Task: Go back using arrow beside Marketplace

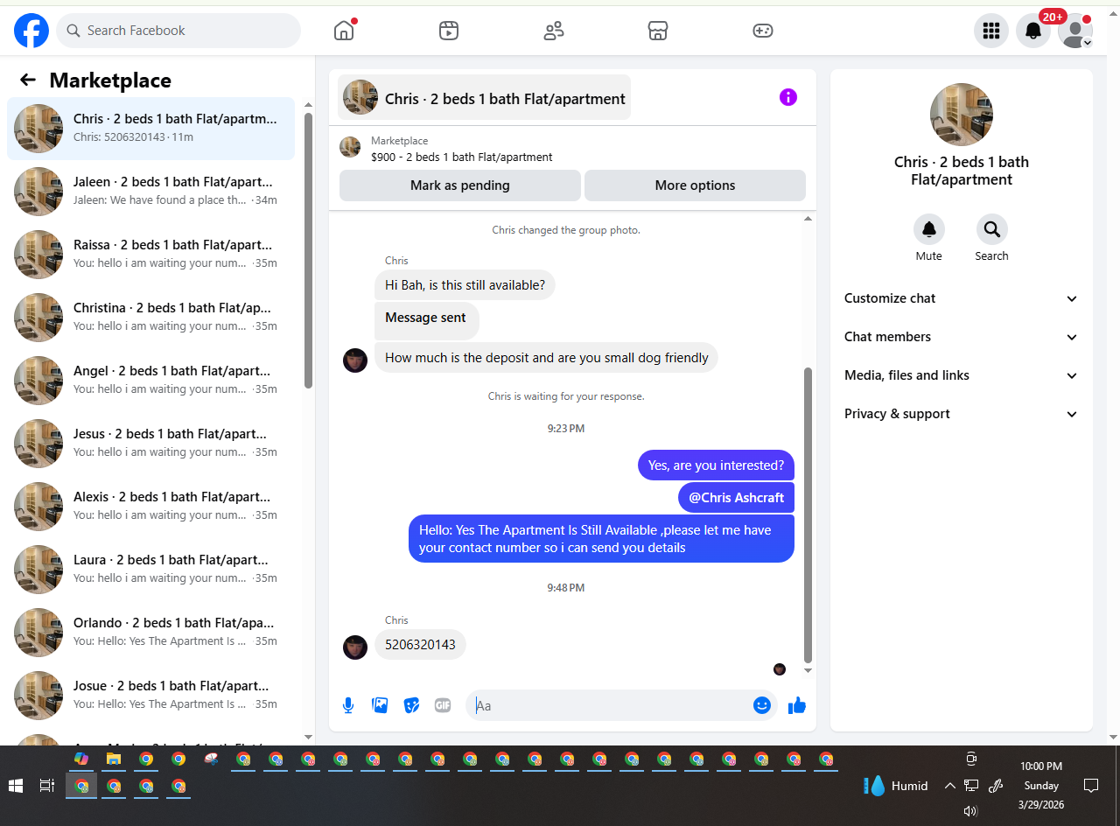Action: click(28, 80)
